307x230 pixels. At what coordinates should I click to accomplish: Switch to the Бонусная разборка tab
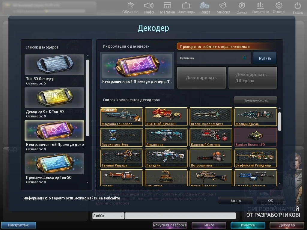tap(170, 225)
